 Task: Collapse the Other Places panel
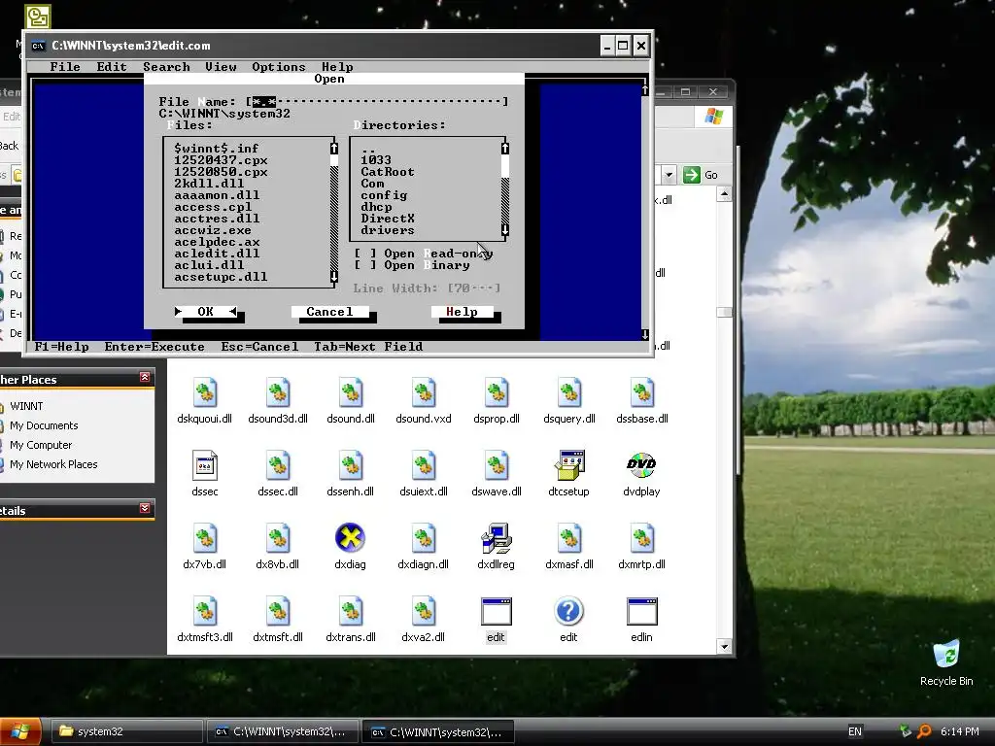pyautogui.click(x=145, y=378)
